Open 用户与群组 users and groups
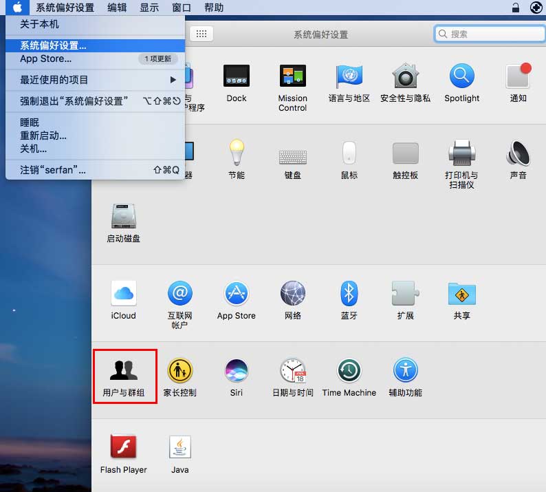 click(123, 370)
